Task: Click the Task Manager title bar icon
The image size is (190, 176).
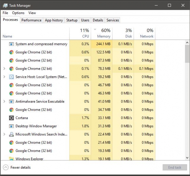Action: (x=5, y=5)
